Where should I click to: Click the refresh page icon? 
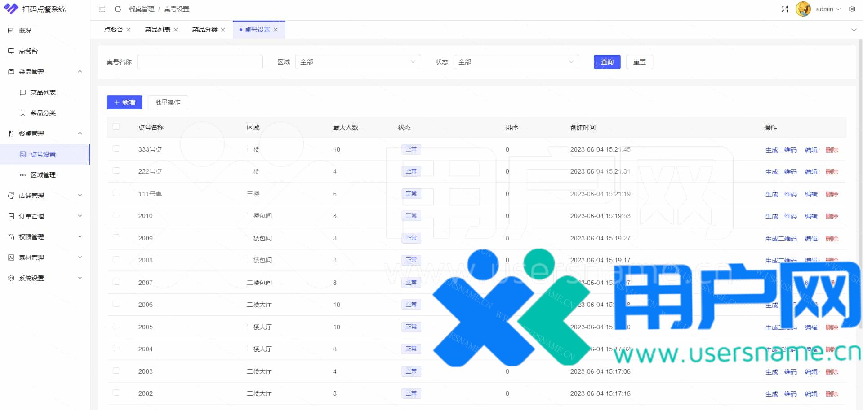[x=118, y=9]
